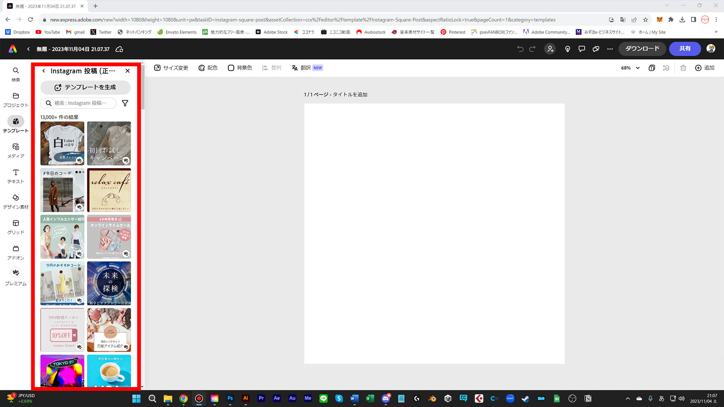Open Photoshop from the taskbar
Screen dimensions: 724x407
pos(230,398)
